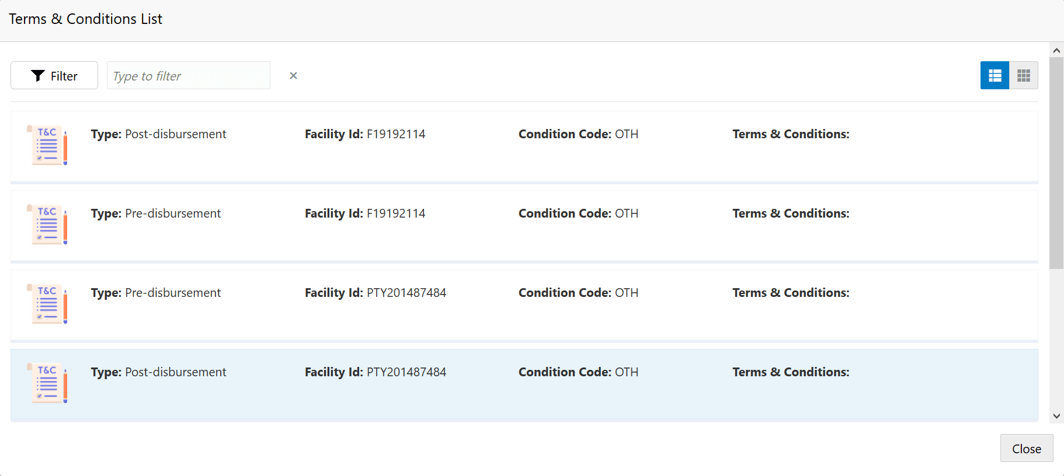
Task: Click into the Type to filter field
Action: 189,75
